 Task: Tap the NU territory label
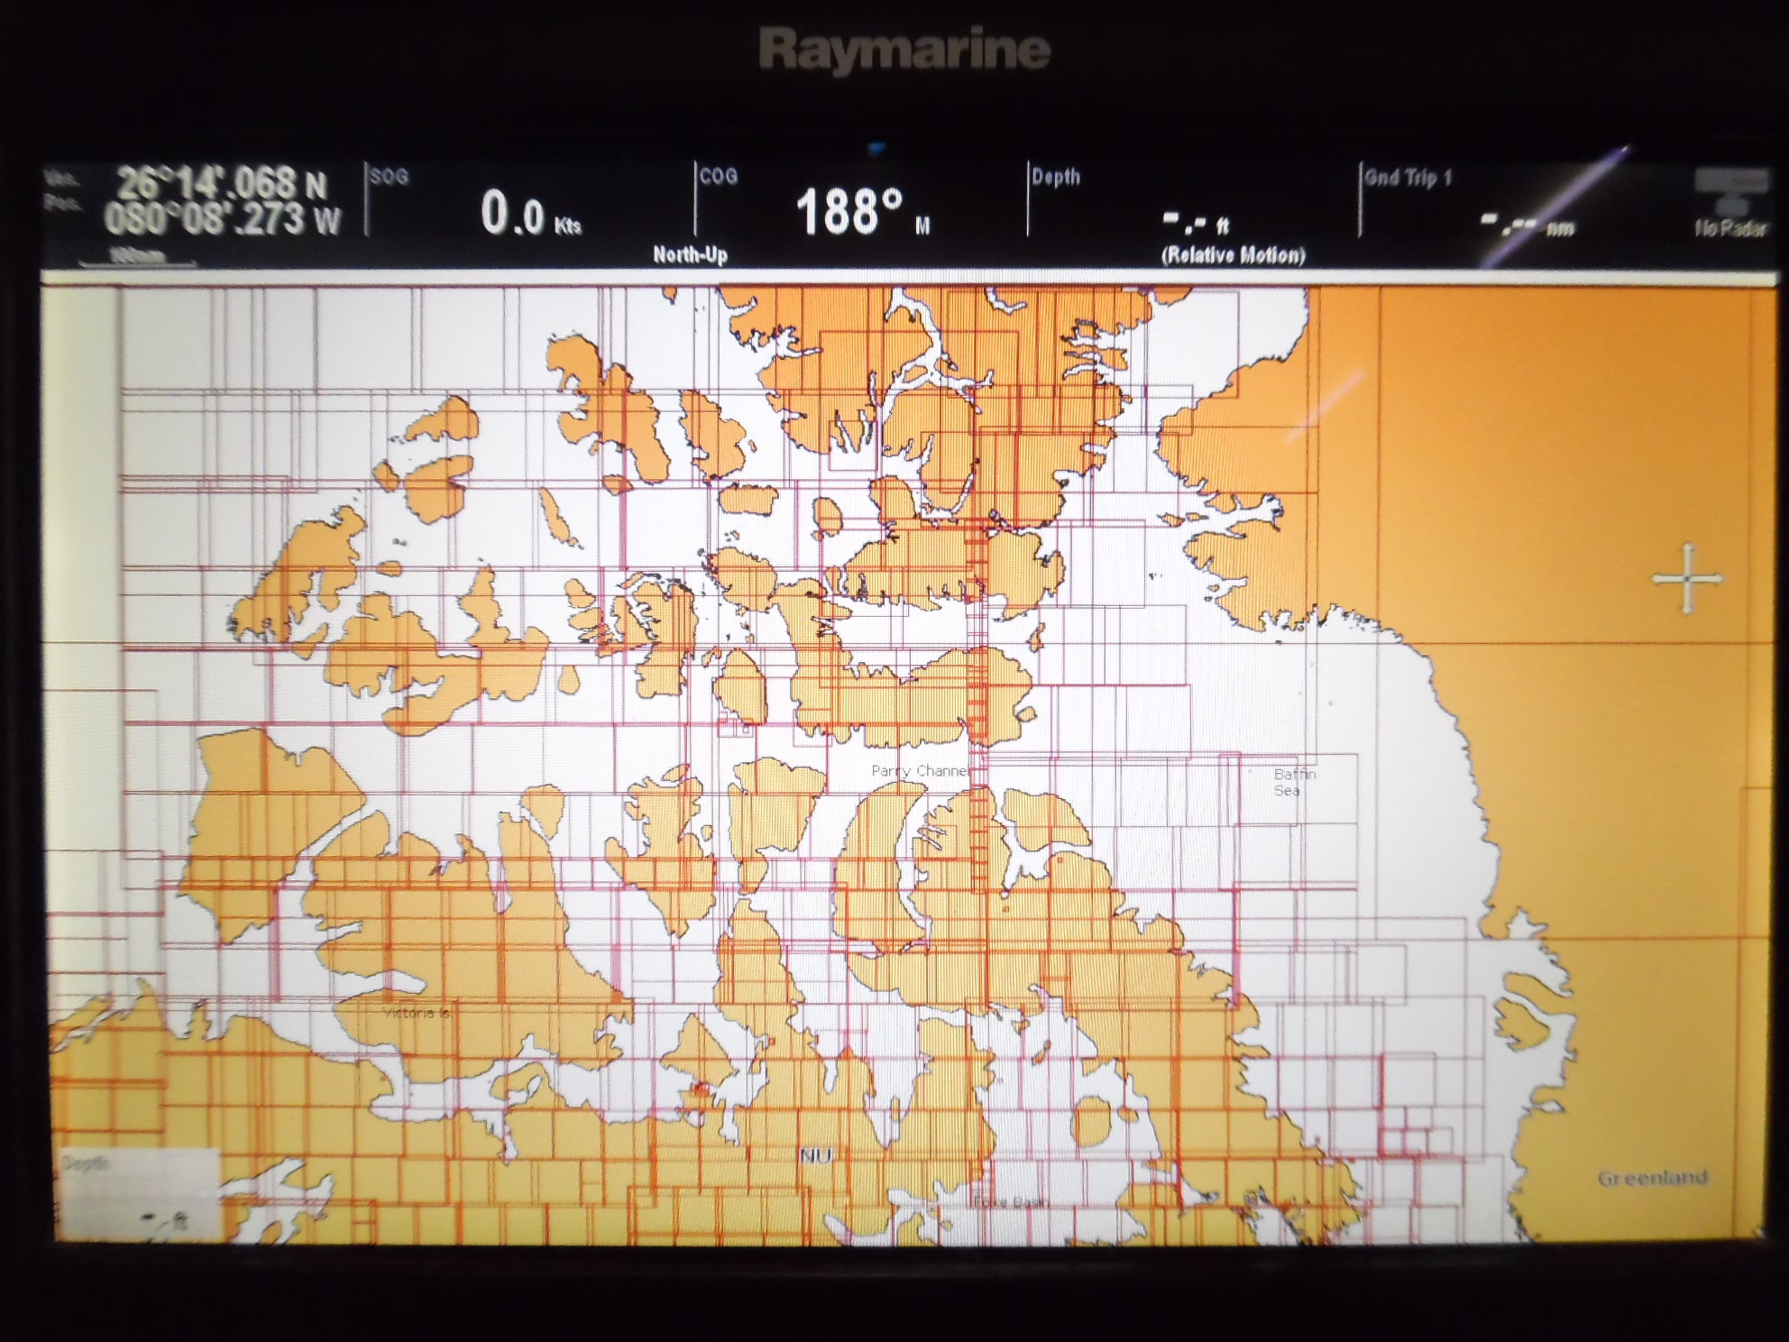click(x=815, y=1156)
